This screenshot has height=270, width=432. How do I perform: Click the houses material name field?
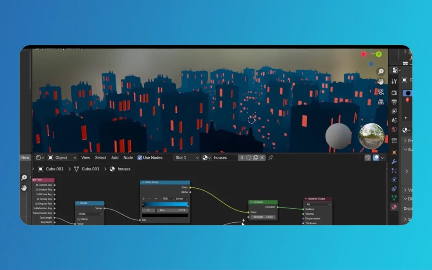point(225,158)
